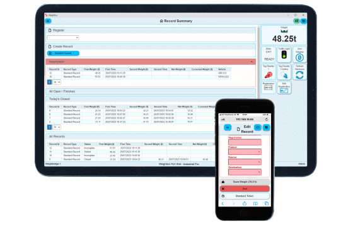The width and height of the screenshot is (353, 238).
Task: Open Incomplete table page size dropdown
Action: tap(57, 82)
